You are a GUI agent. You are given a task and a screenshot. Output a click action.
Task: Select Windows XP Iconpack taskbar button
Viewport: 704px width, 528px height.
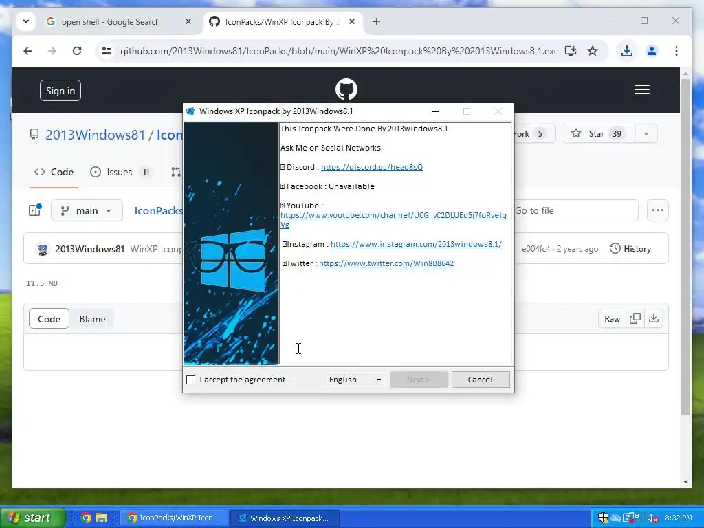285,518
